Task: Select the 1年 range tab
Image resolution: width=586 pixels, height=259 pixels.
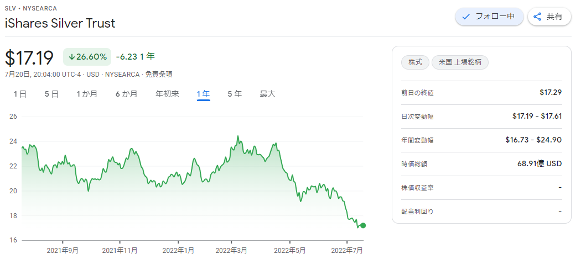Action: pyautogui.click(x=203, y=94)
